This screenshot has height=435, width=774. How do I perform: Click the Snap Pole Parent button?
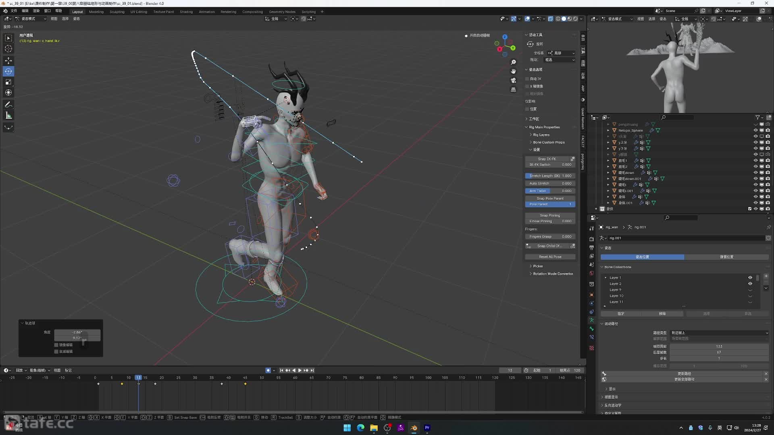pos(550,199)
